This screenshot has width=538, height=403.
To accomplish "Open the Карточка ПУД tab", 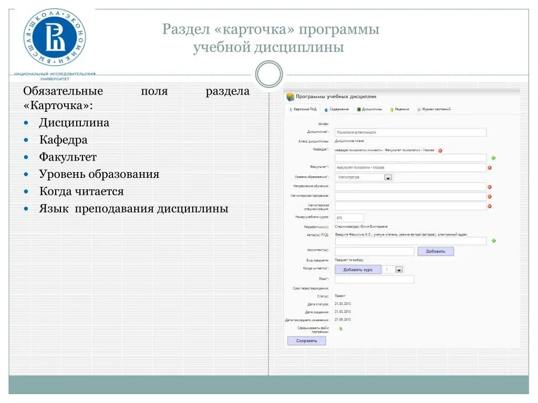I will 303,109.
